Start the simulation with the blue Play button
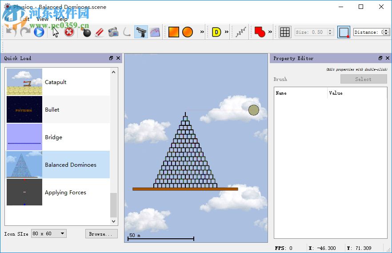Image resolution: width=392 pixels, height=253 pixels. [39, 32]
